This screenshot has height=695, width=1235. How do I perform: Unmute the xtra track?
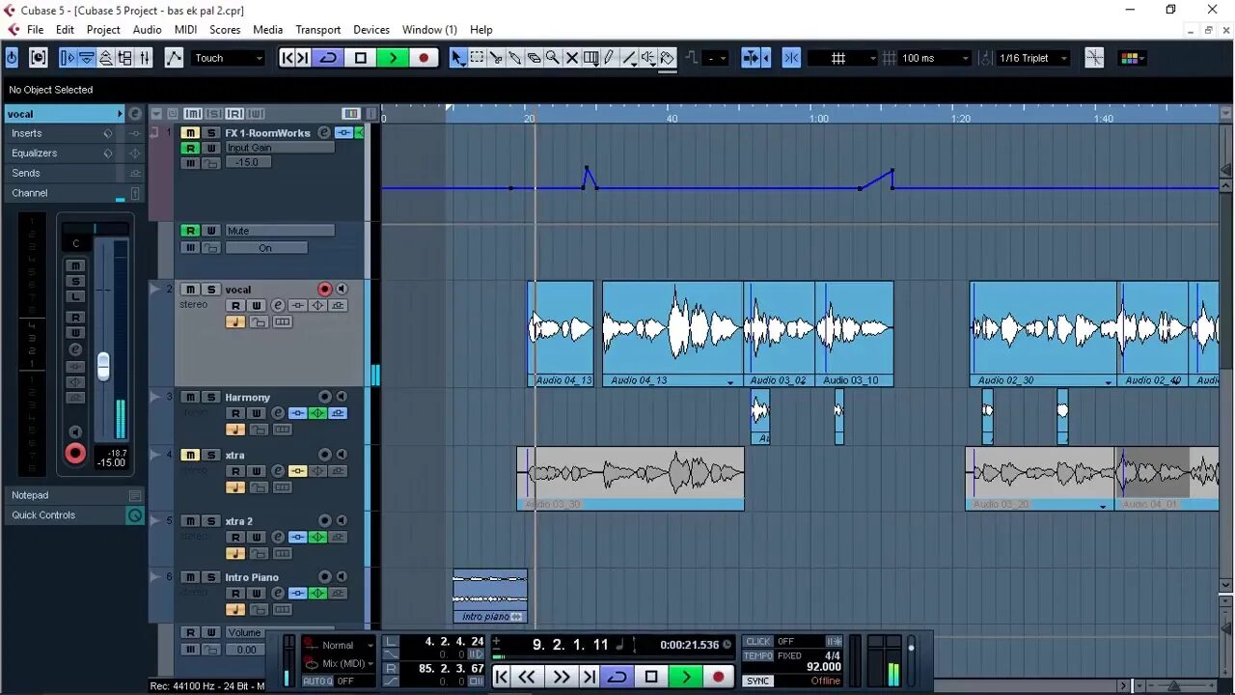click(x=191, y=456)
